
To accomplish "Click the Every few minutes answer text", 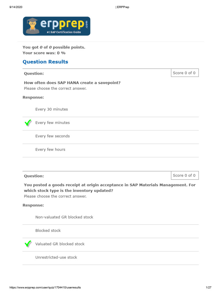I will [52, 123].
